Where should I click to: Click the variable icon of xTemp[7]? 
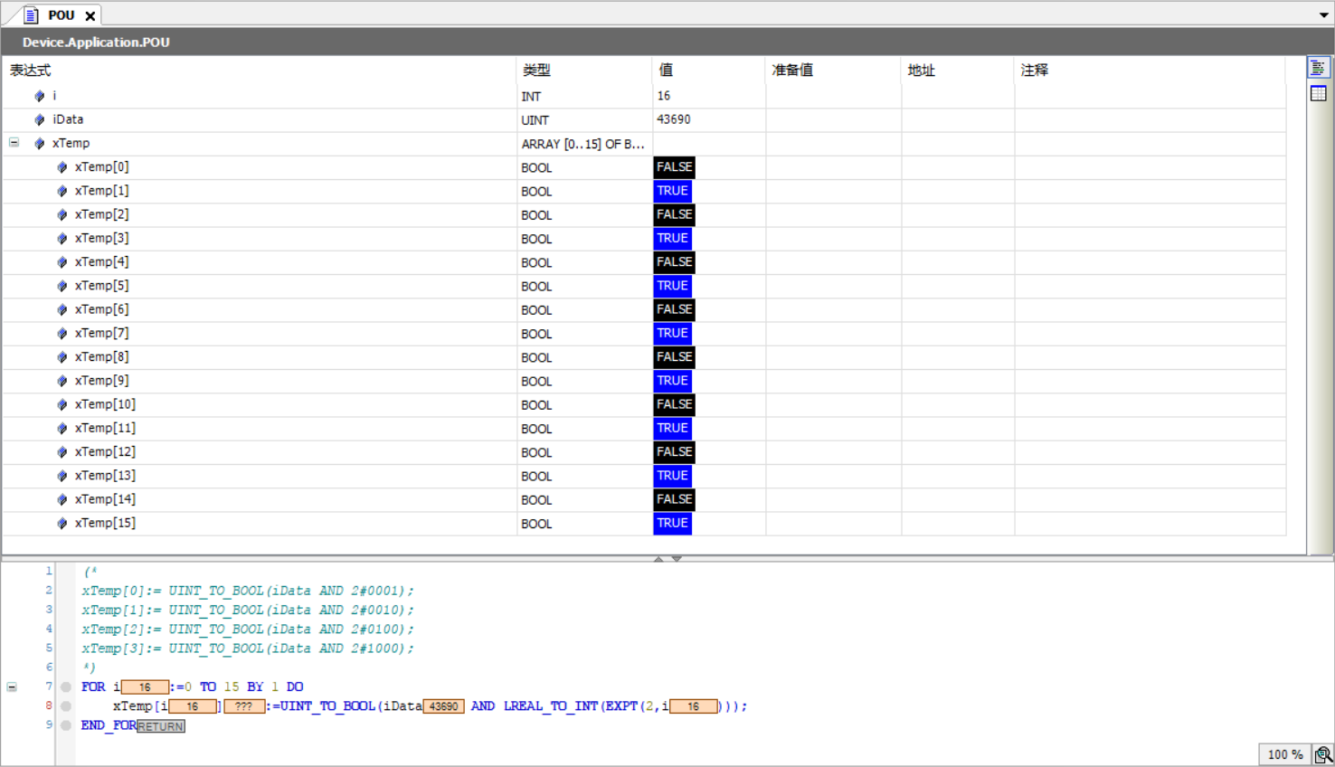(62, 333)
